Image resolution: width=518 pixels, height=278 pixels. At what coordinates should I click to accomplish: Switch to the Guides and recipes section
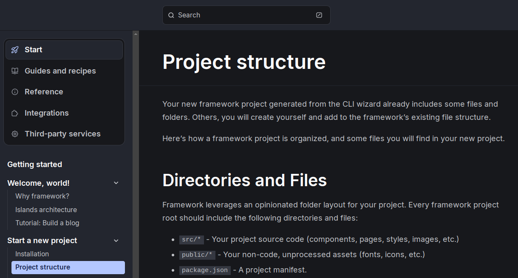tap(60, 71)
